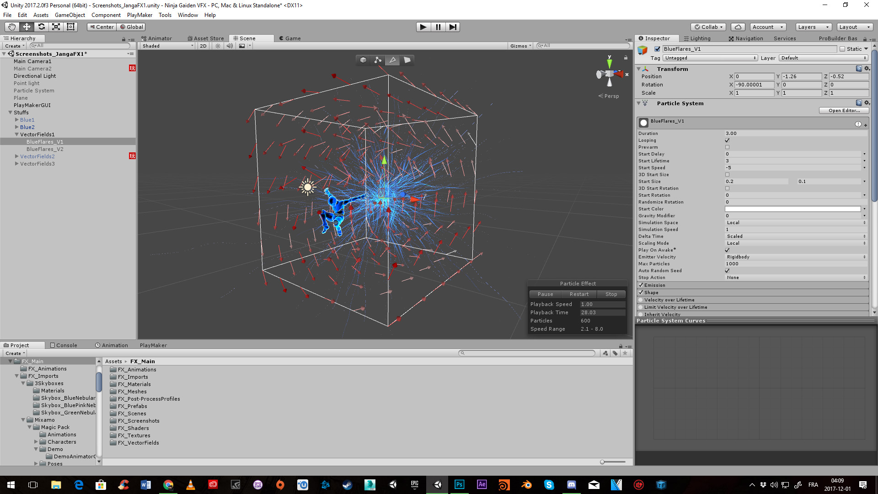Click the Start Color swatch
The width and height of the screenshot is (878, 494).
pos(792,209)
